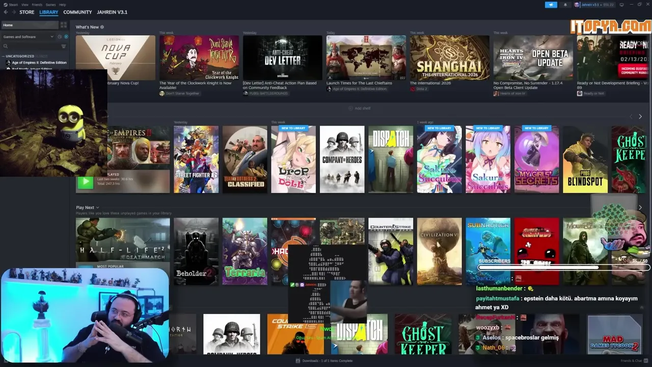652x367 pixels.
Task: Select the Civilization VI cover
Action: click(440, 251)
